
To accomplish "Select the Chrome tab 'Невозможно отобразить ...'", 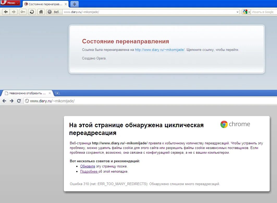I will pyautogui.click(x=27, y=93).
